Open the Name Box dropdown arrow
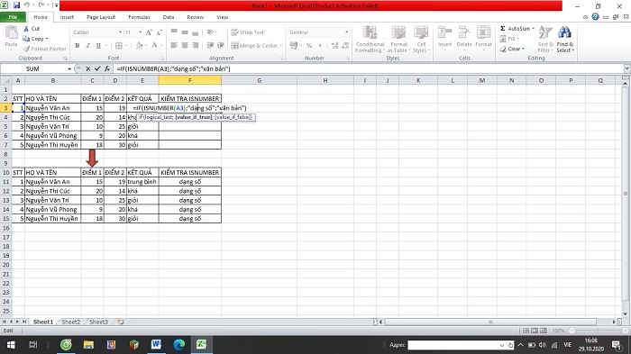This screenshot has width=631, height=354. tap(69, 68)
